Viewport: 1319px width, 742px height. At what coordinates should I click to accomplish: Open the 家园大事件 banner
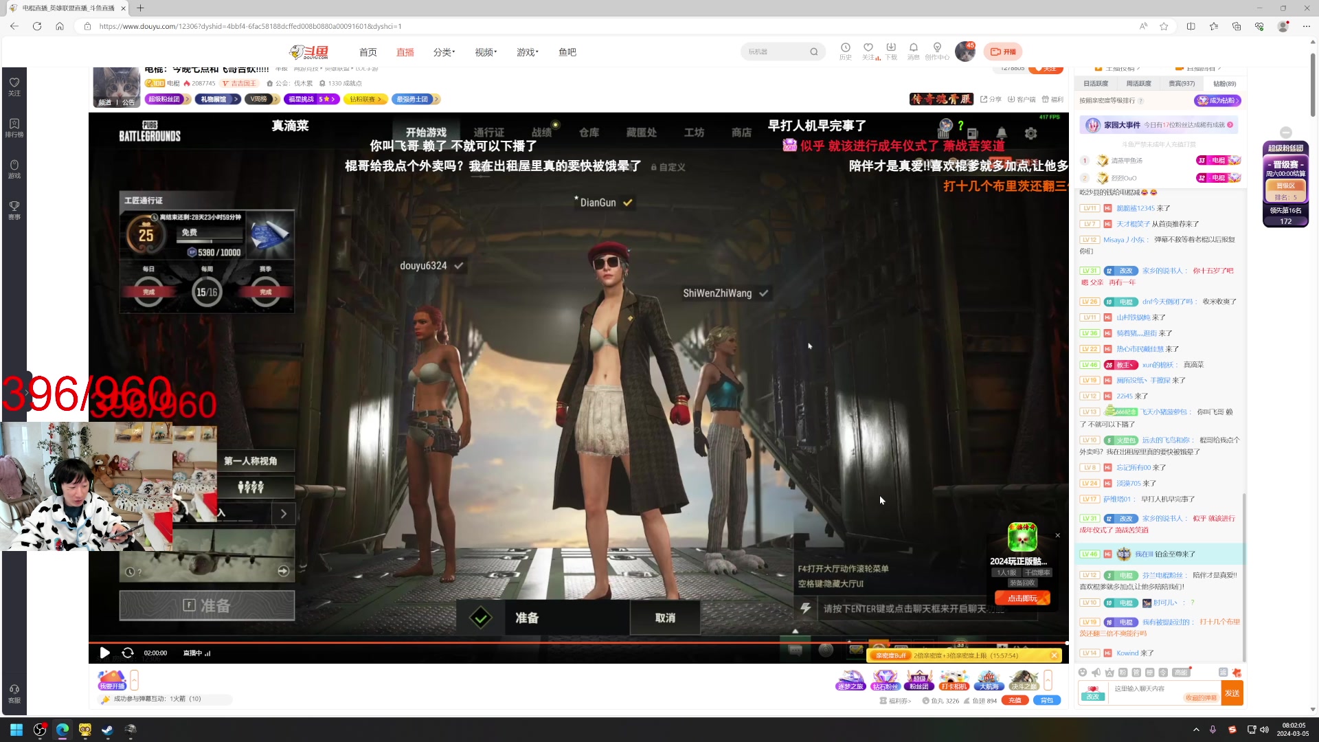pyautogui.click(x=1160, y=125)
